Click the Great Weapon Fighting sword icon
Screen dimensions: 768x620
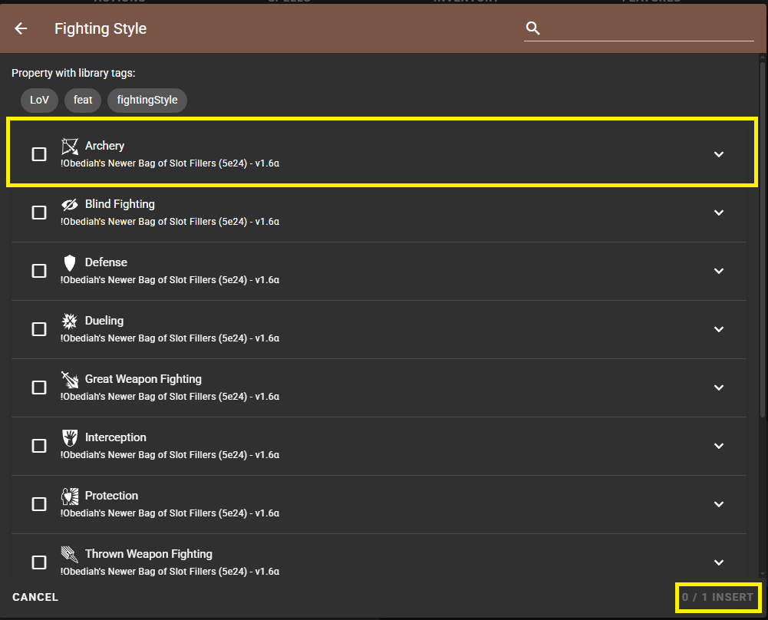pyautogui.click(x=70, y=379)
